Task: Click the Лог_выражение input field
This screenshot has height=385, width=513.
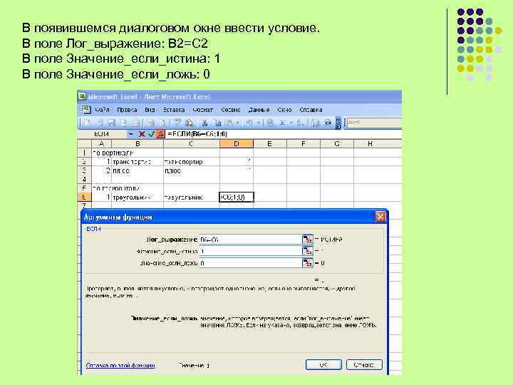Action: [250, 240]
